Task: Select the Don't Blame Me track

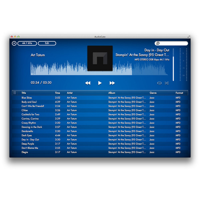Action: [100, 148]
